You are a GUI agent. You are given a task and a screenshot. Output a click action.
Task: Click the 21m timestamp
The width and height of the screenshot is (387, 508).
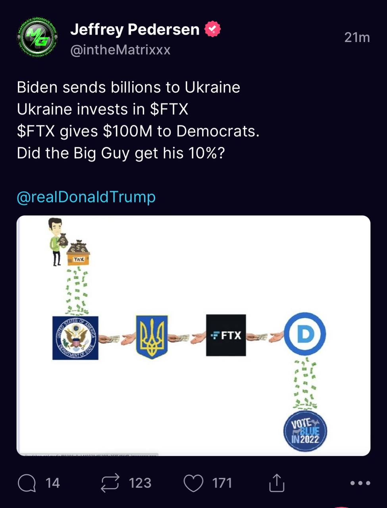357,37
